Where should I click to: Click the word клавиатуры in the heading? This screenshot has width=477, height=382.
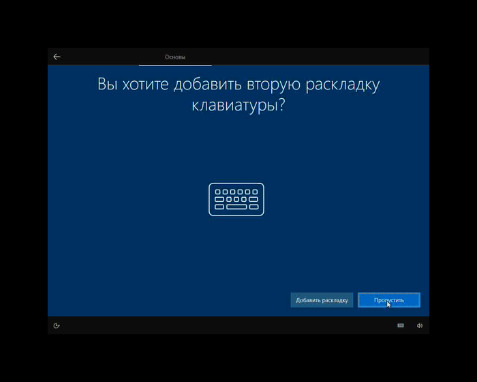coord(234,106)
